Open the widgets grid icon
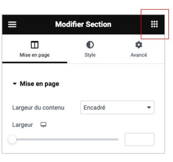The height and width of the screenshot is (162, 173). (154, 24)
